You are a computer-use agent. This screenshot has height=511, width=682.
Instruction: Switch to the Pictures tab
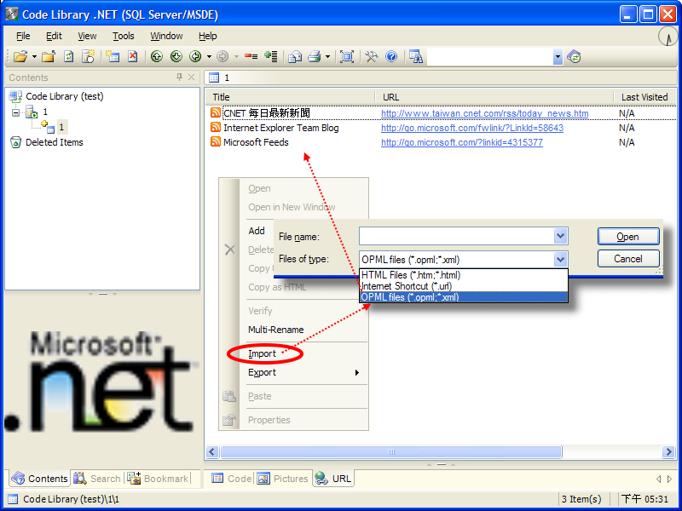(x=283, y=479)
